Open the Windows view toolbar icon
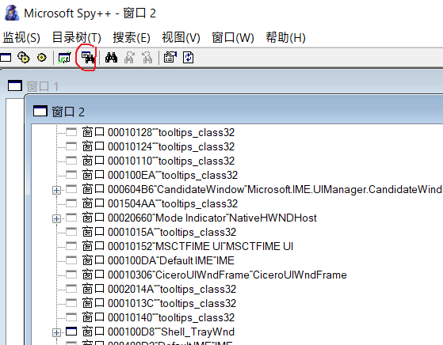 point(6,58)
